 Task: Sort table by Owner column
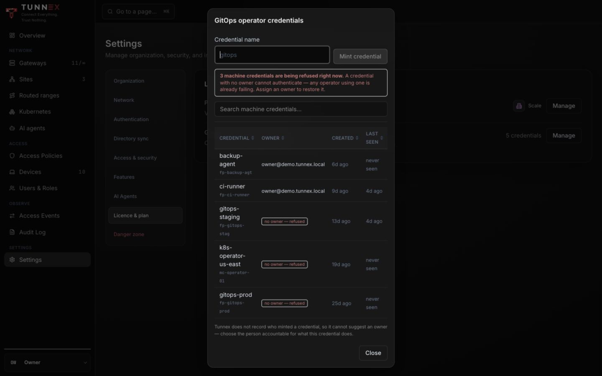point(273,138)
